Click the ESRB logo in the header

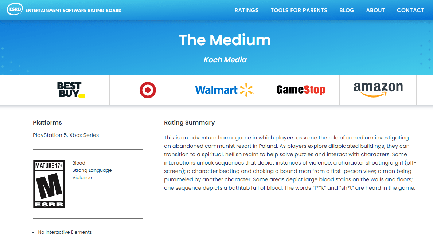pyautogui.click(x=15, y=9)
